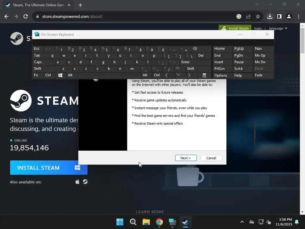
Task: Toggle the Nav key on keyboard
Action: [264, 49]
